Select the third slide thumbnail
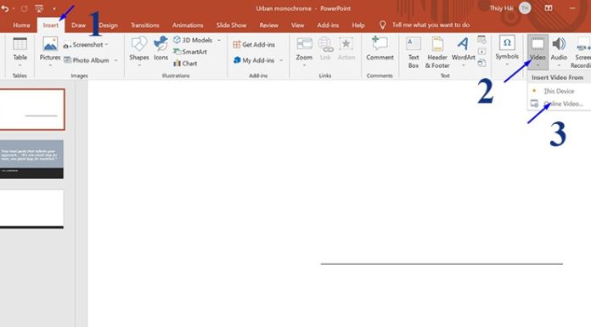 click(x=31, y=209)
